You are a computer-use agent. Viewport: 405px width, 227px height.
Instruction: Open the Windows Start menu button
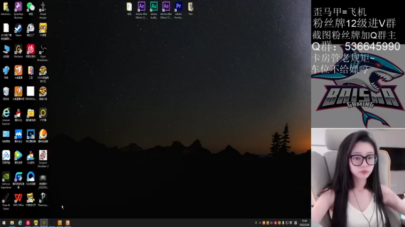pos(4,223)
